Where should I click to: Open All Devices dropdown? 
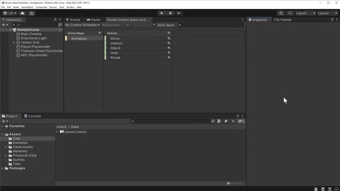click(x=115, y=25)
